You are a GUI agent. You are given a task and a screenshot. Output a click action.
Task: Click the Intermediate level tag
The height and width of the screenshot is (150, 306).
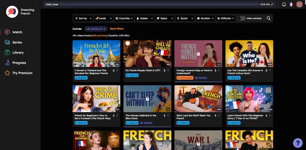185,78
